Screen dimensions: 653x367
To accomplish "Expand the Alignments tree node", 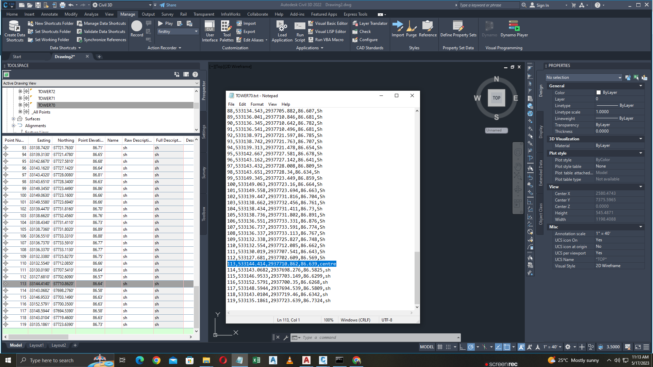I will coord(13,126).
